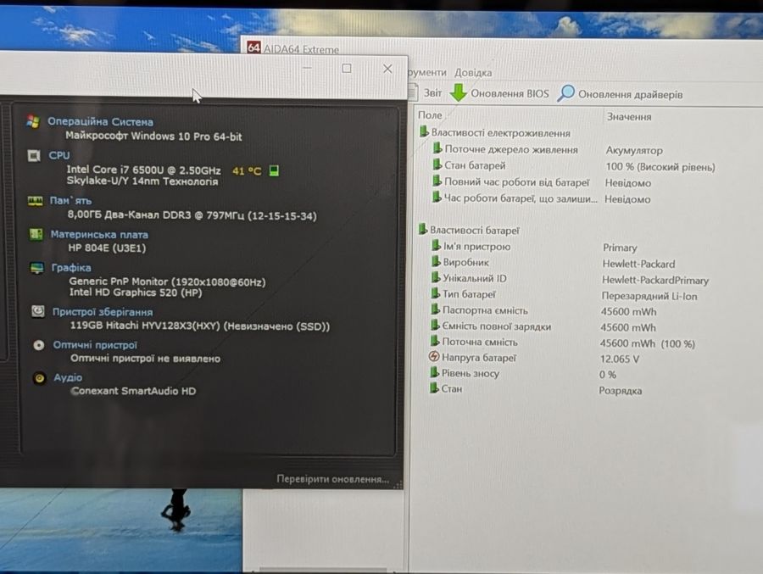Open the Аудіо section link
The image size is (763, 574).
point(68,378)
